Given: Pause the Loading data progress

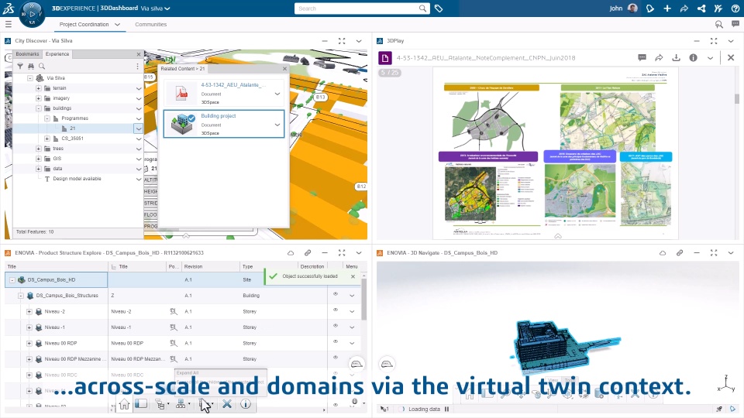Looking at the screenshot, I should coord(446,409).
